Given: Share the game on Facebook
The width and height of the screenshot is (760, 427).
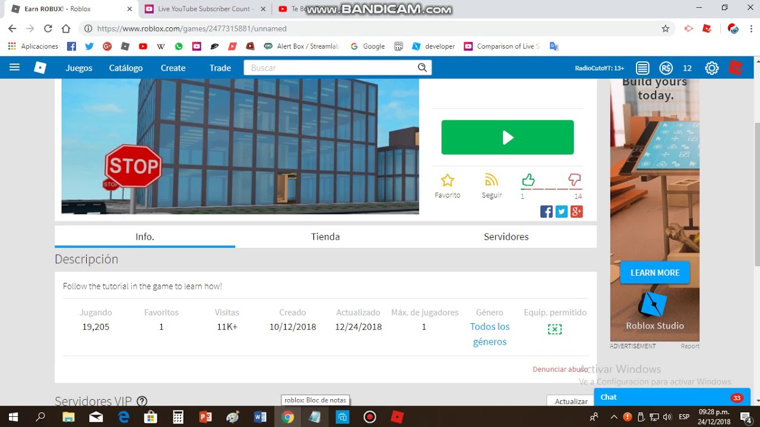Looking at the screenshot, I should tap(546, 212).
